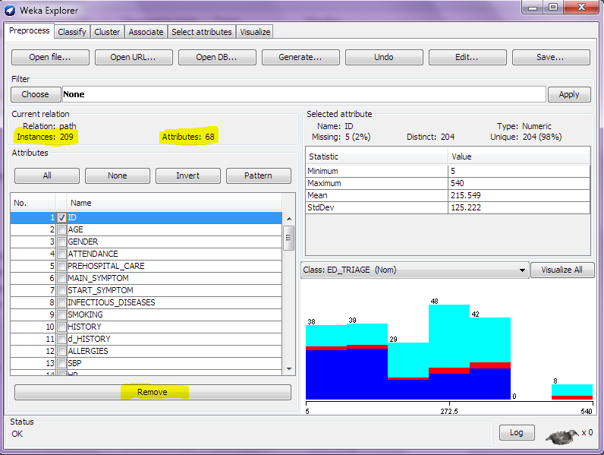
Task: Click the No. column header
Action: point(33,204)
